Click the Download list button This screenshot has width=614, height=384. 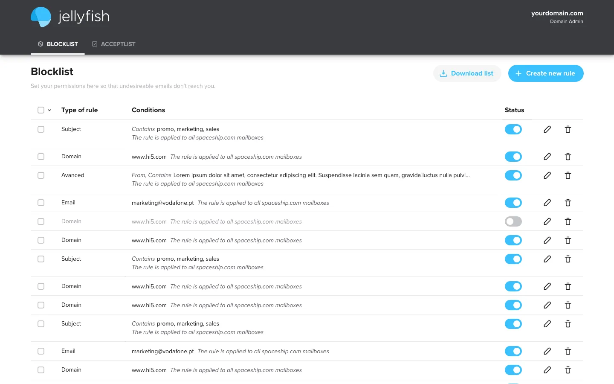pos(467,73)
